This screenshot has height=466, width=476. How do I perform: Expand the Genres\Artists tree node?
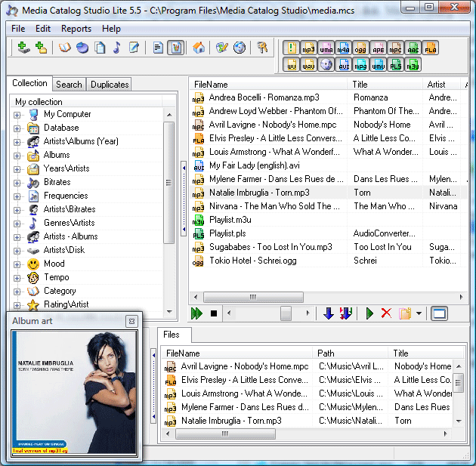pyautogui.click(x=17, y=224)
